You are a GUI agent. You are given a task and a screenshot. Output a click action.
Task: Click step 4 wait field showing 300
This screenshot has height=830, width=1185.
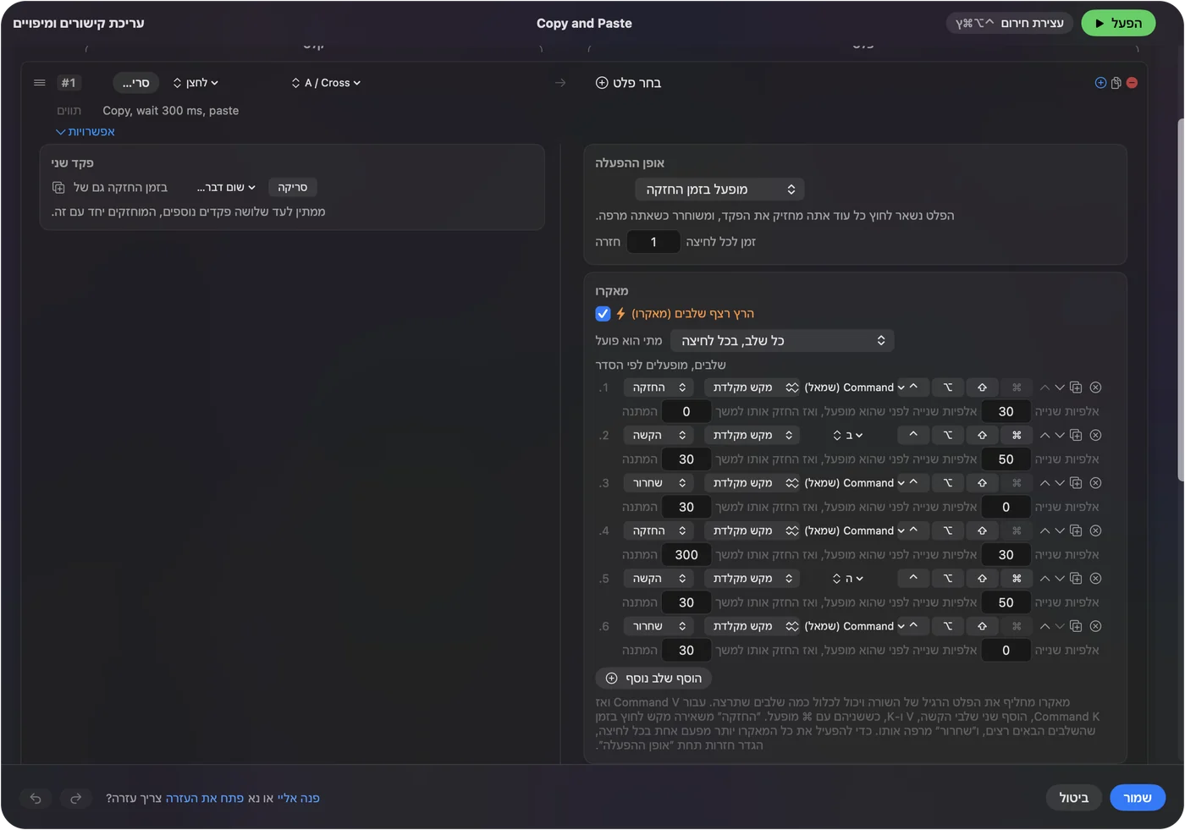pyautogui.click(x=686, y=555)
